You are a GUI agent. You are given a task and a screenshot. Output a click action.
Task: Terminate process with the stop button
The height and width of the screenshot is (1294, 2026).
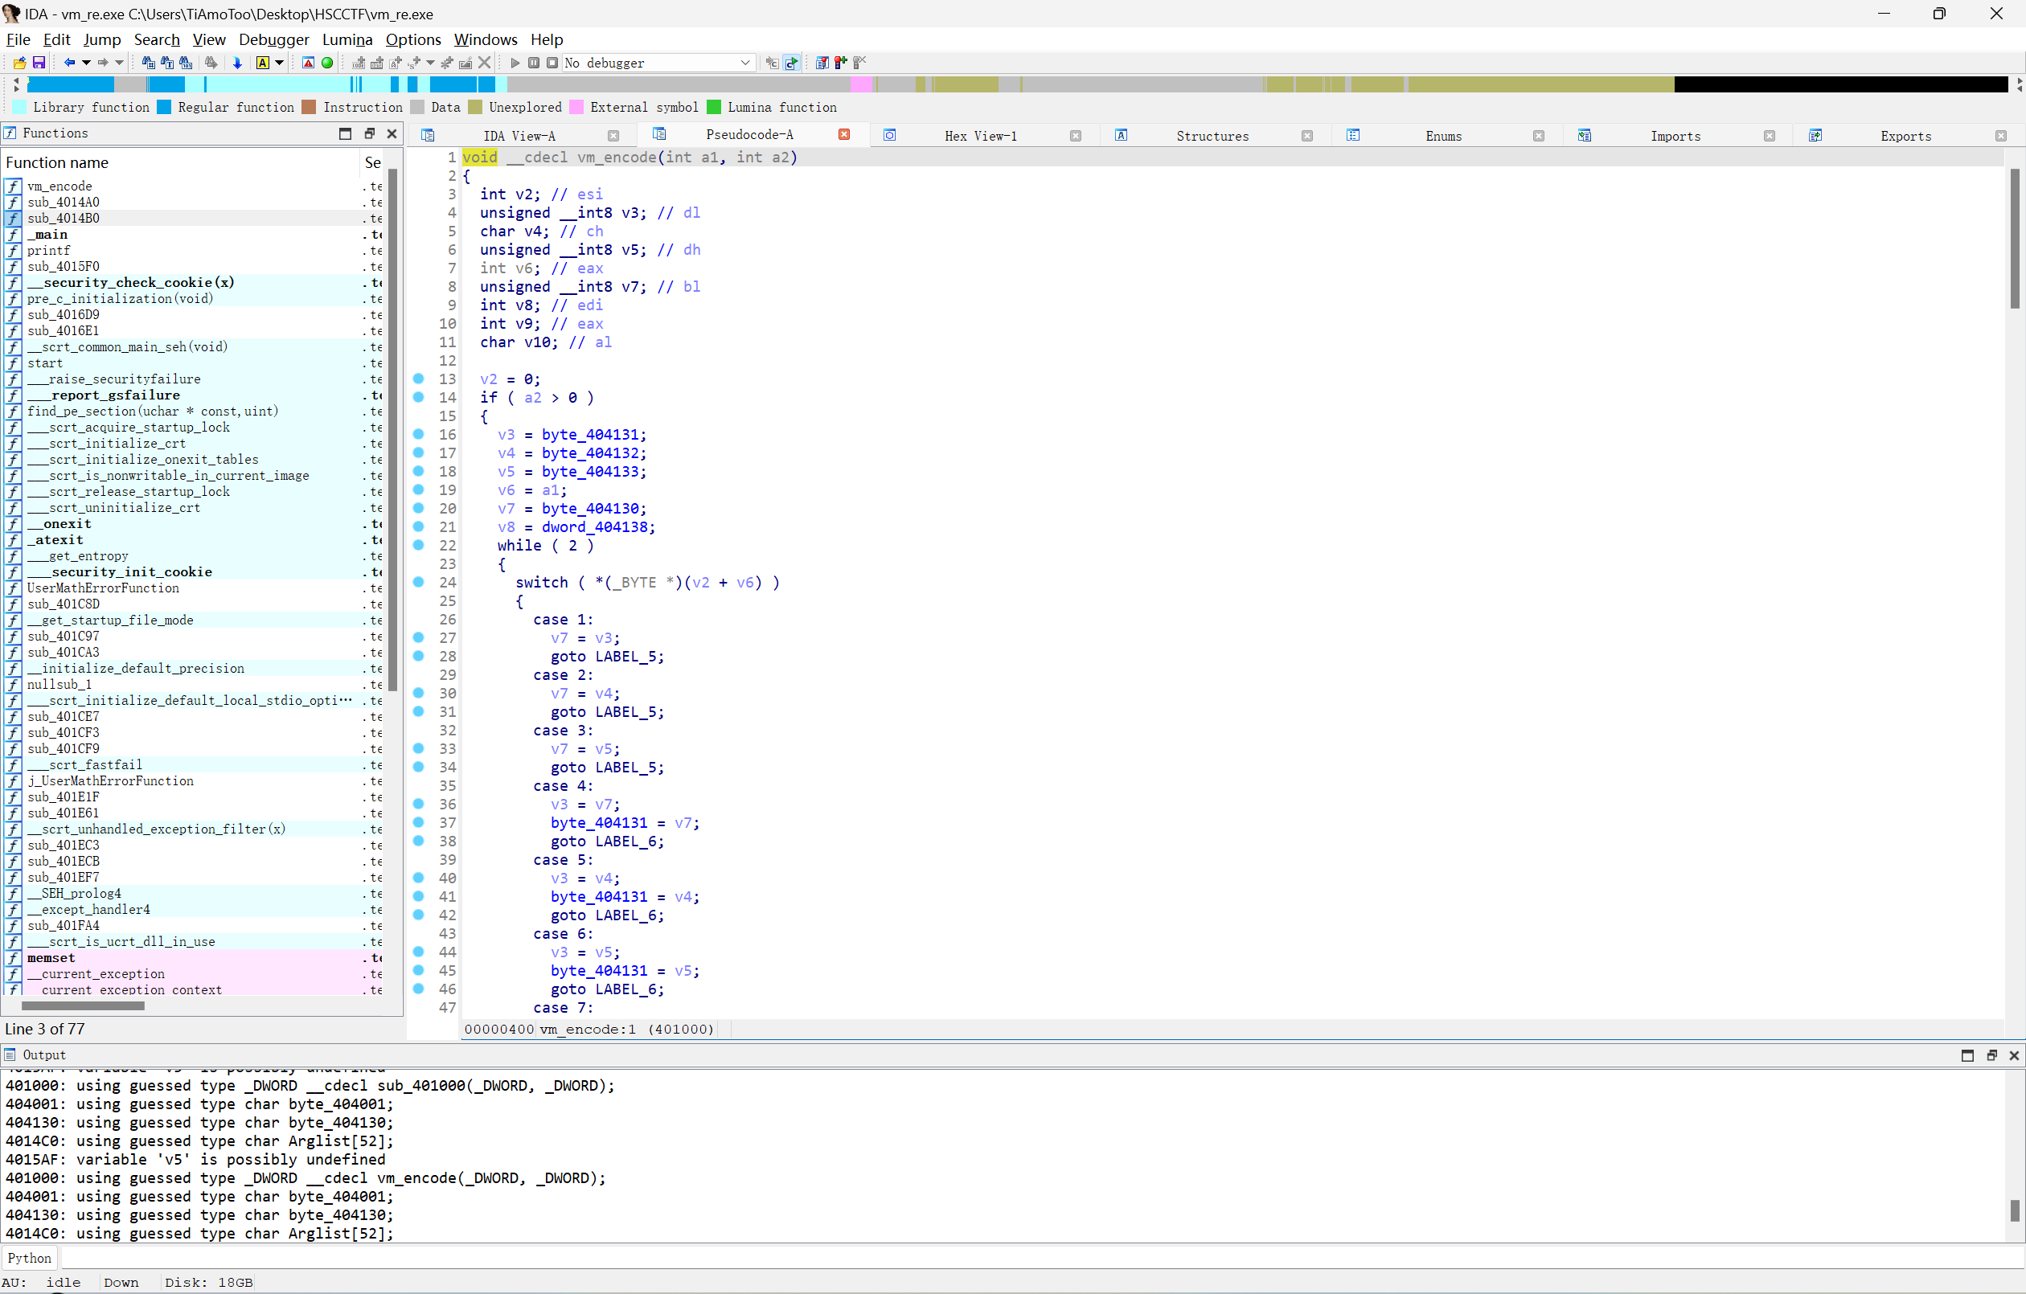point(552,62)
